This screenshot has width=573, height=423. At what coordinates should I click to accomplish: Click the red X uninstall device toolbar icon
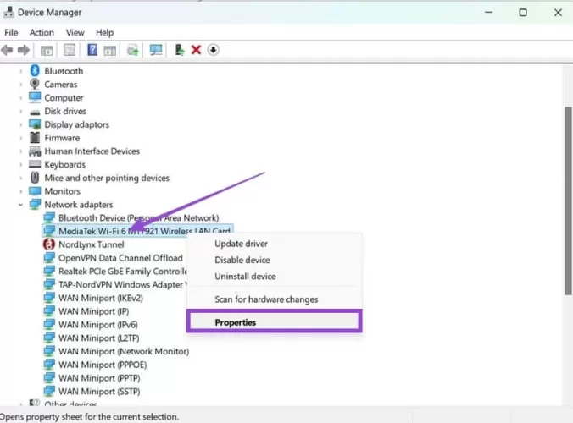(x=196, y=51)
